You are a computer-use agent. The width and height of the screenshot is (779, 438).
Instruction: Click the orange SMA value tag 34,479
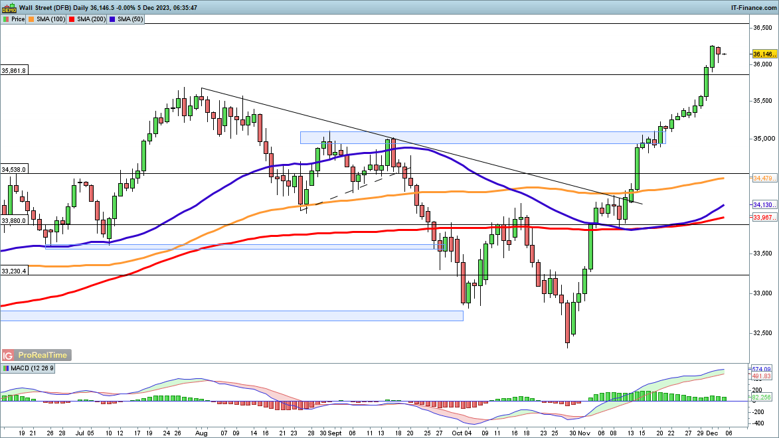[x=764, y=179]
